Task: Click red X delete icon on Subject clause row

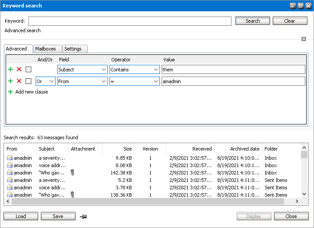Action: 19,69
